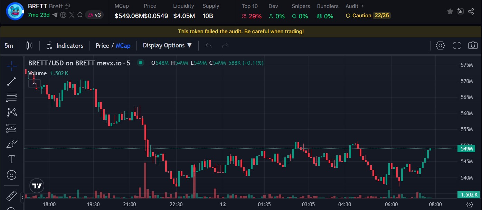Viewport: 482px width, 210px height.
Task: Open chart settings hexagon icon
Action: click(x=440, y=45)
